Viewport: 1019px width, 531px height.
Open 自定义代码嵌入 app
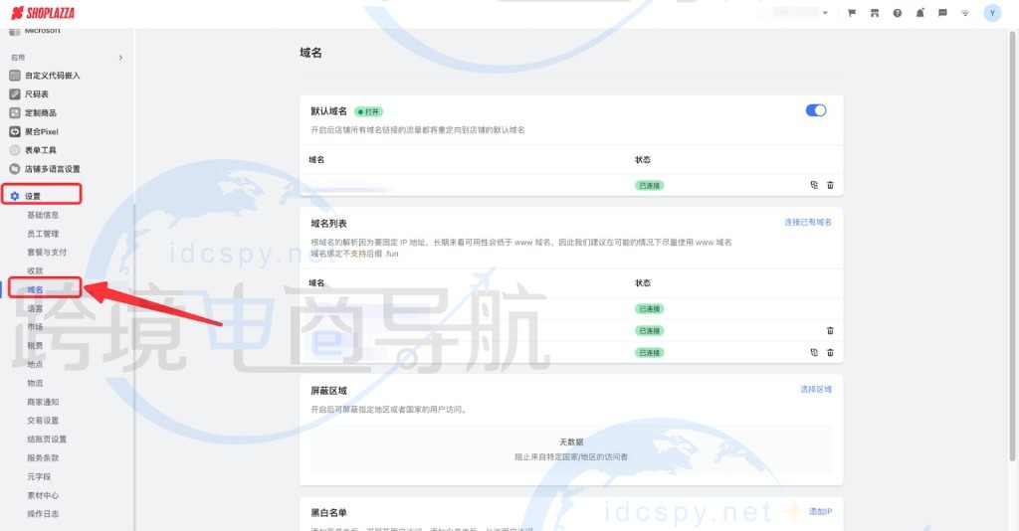[52, 76]
